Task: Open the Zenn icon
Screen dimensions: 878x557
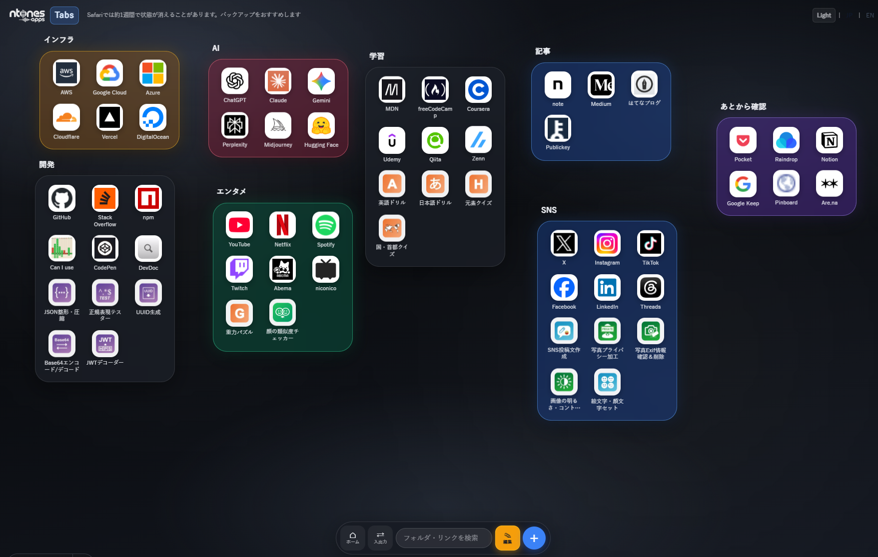Action: (478, 140)
